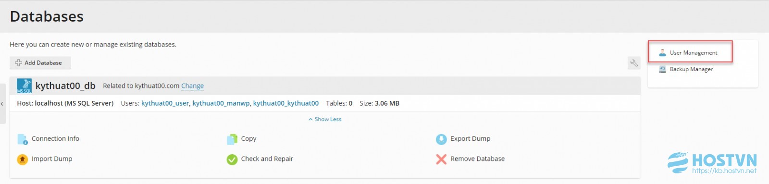Click the Copy database icon

[232, 139]
